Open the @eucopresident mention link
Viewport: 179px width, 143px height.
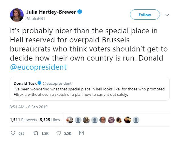[x=38, y=67]
